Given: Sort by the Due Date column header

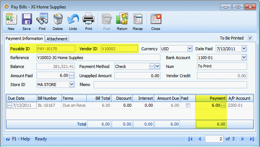Looking at the screenshot, I should point(21,98).
